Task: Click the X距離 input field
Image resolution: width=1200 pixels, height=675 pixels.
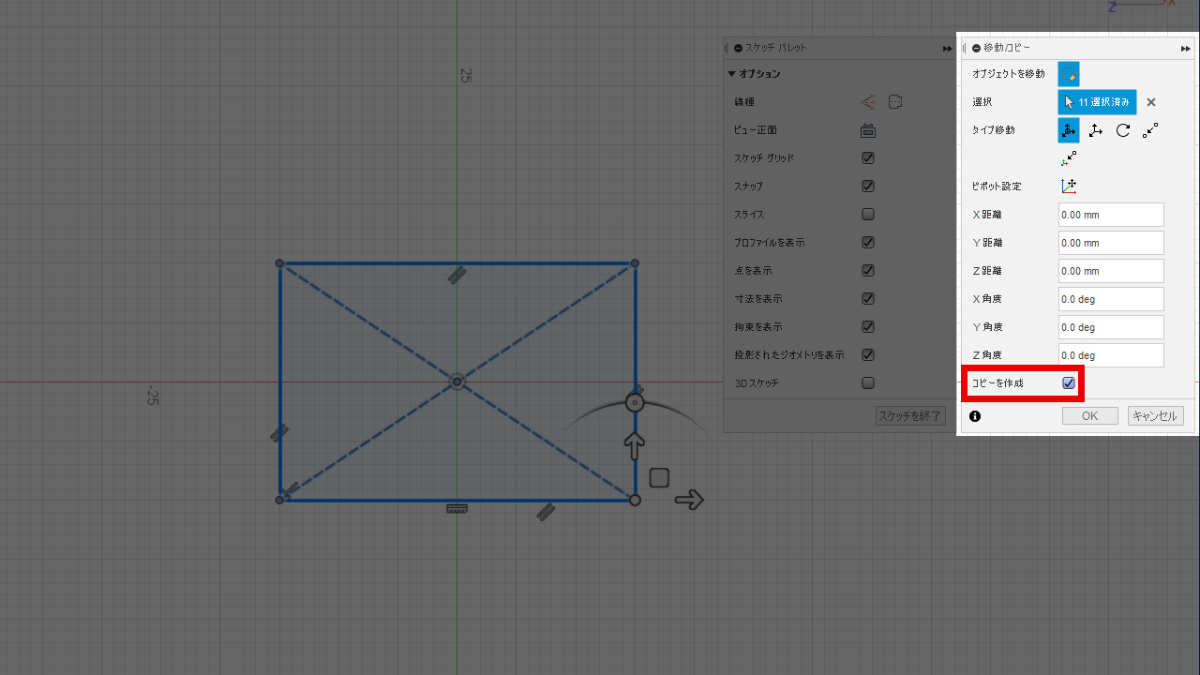Action: click(1111, 215)
